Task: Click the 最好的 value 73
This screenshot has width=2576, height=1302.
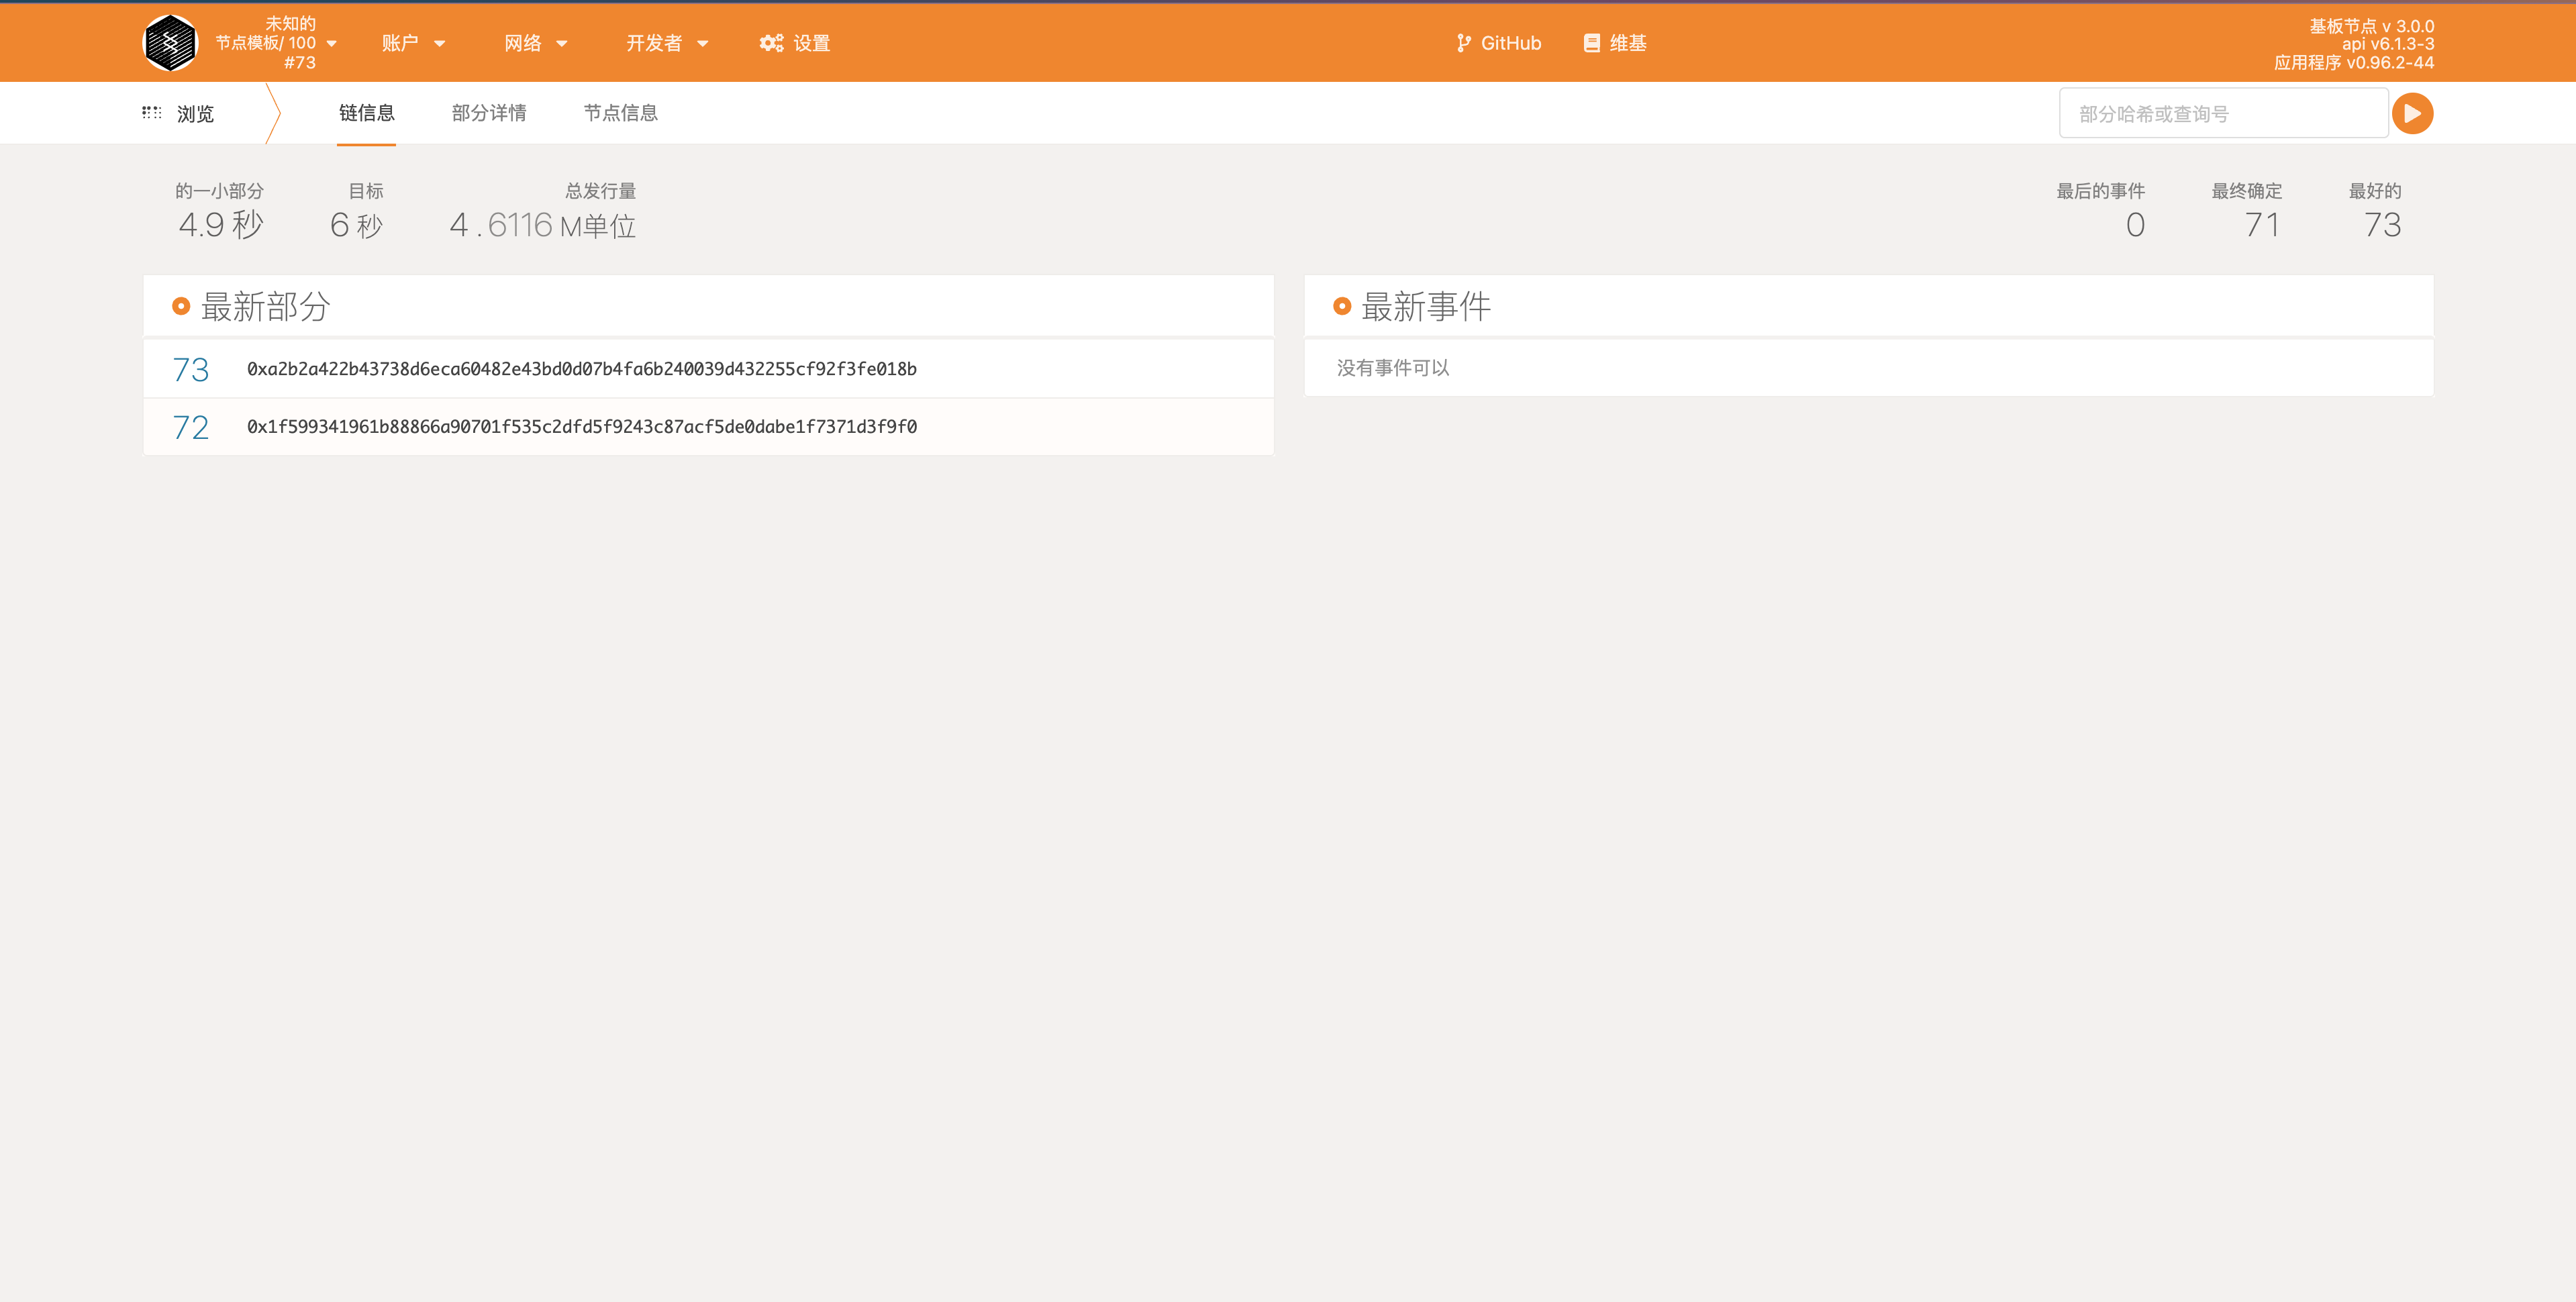Action: click(x=2382, y=225)
